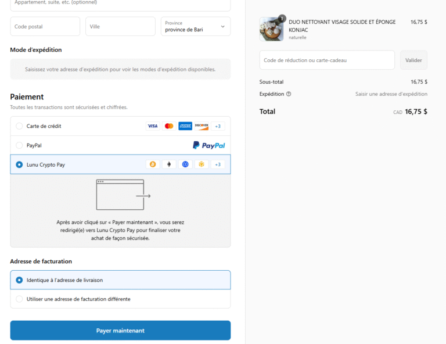Click the Ethereum crypto icon

(x=170, y=164)
